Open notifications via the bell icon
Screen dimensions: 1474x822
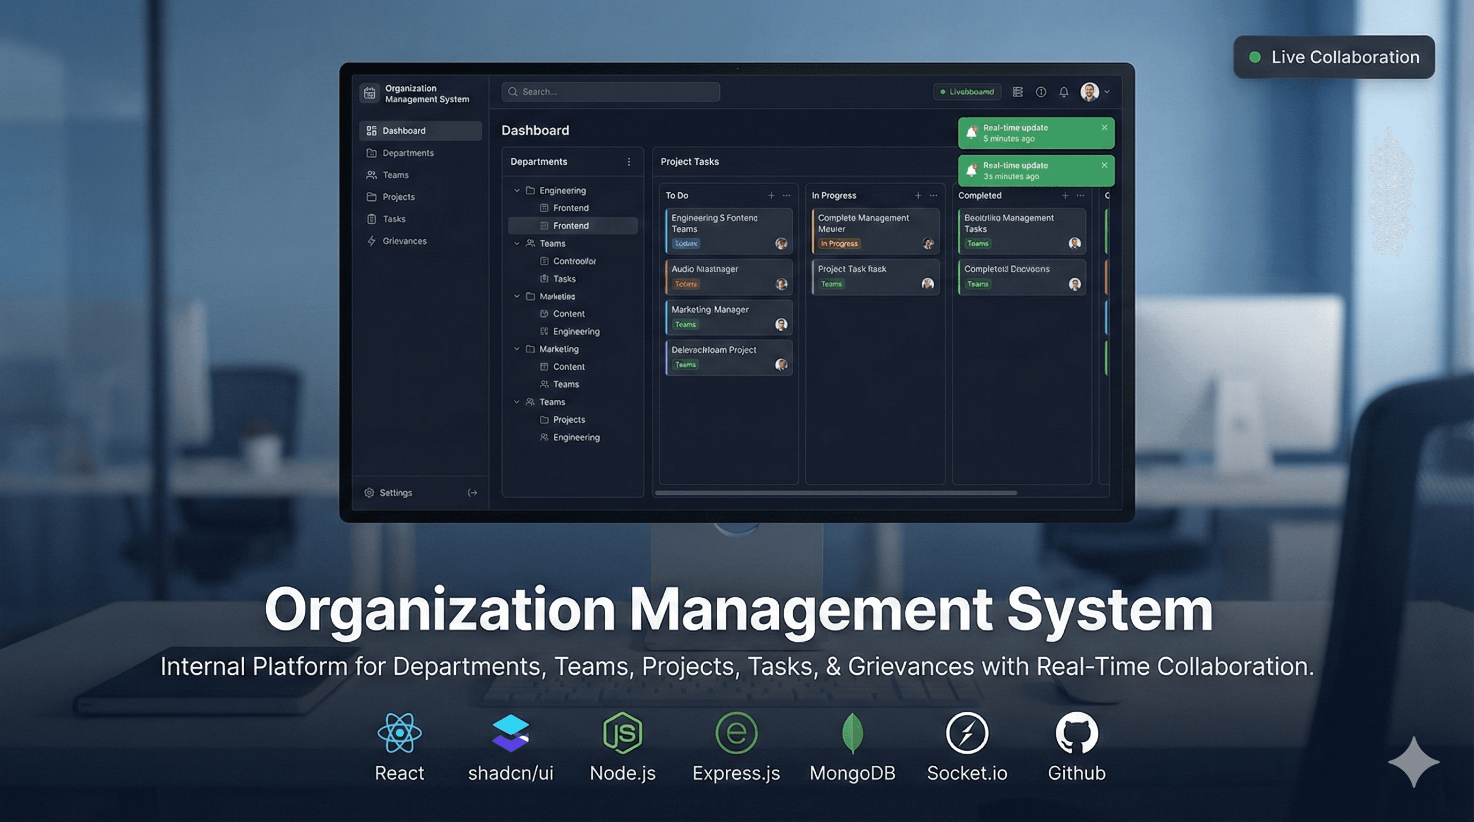[1064, 92]
